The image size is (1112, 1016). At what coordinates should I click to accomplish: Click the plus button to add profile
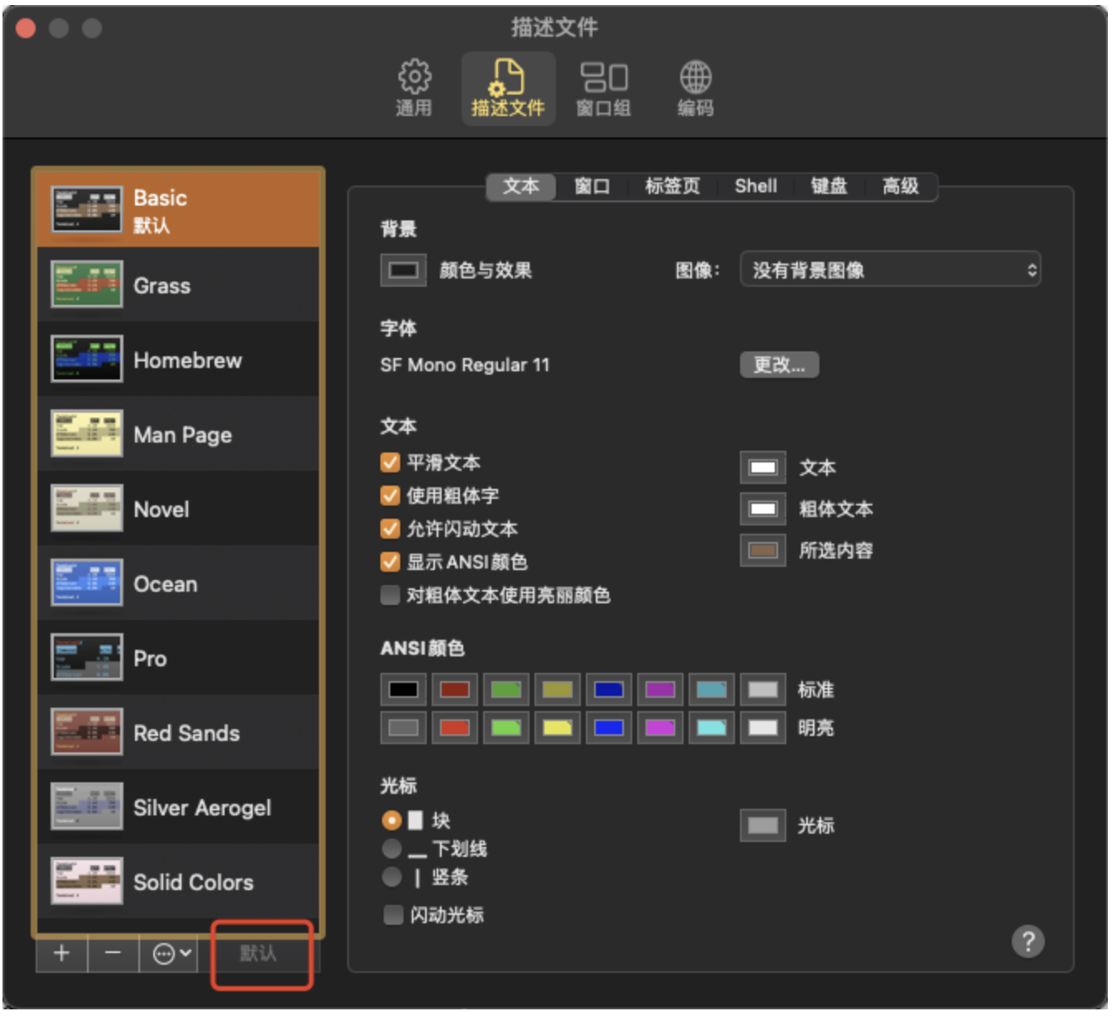pos(61,953)
